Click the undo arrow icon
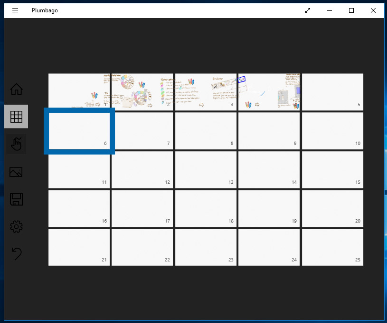 tap(17, 254)
